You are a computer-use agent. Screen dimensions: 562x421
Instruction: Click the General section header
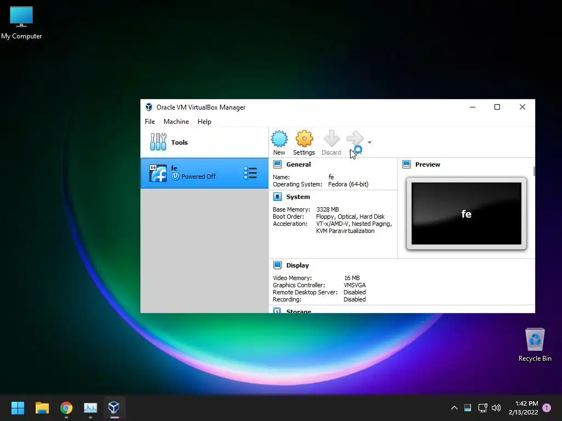298,164
